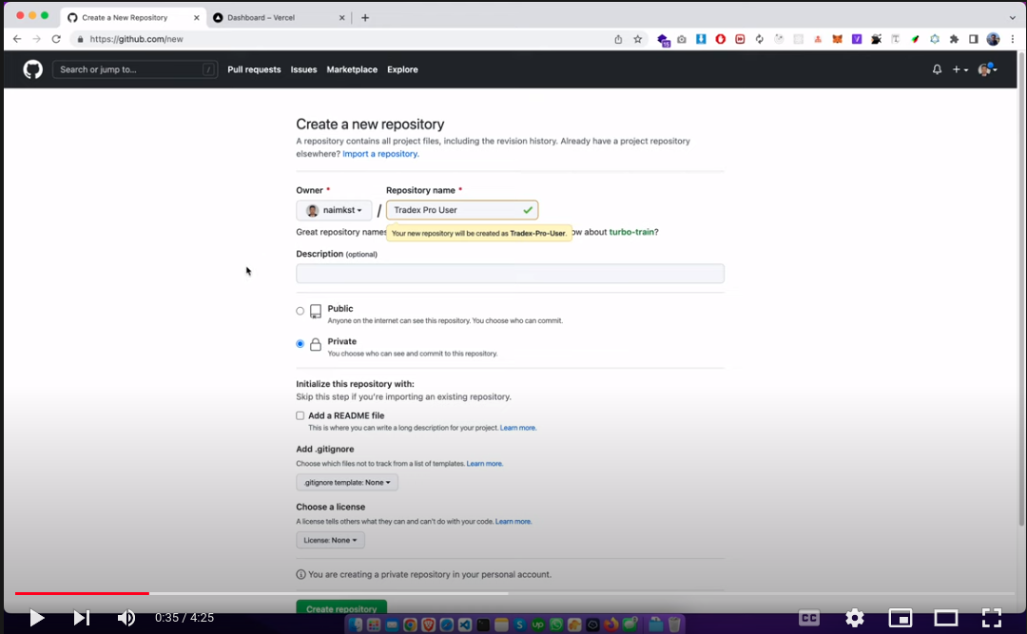
Task: Click the Create repository button
Action: [341, 608]
